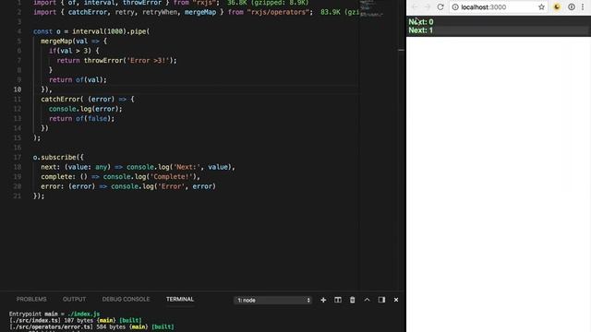Click the site info icon in address bar

click(x=455, y=6)
